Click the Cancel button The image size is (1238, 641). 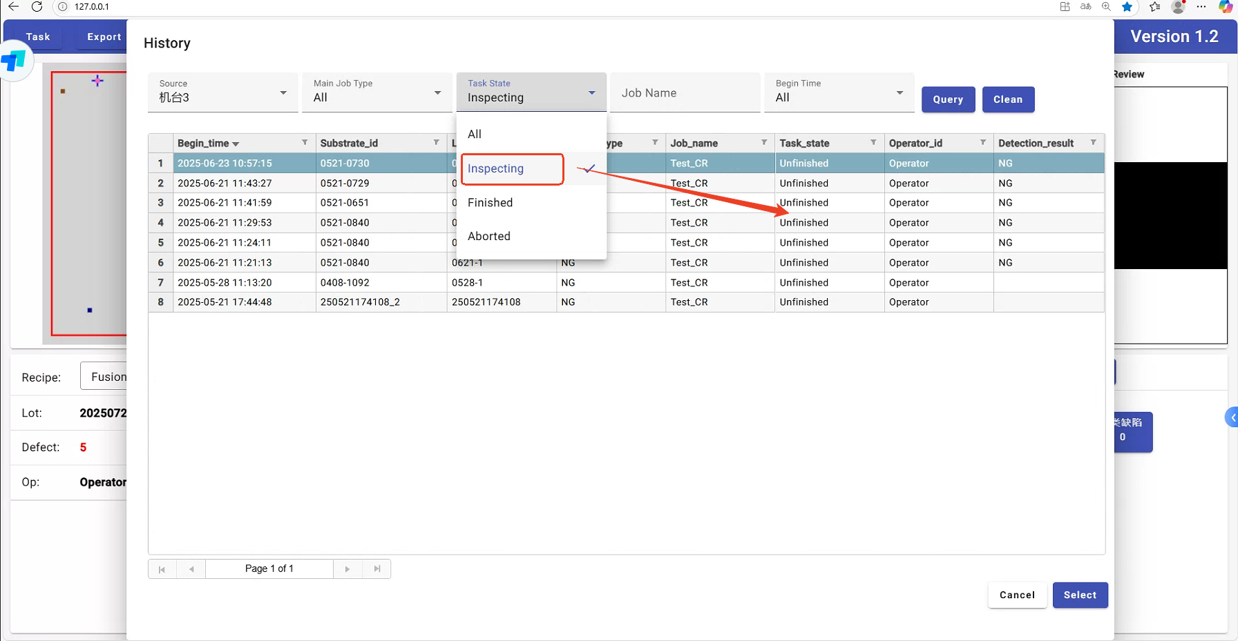1017,595
